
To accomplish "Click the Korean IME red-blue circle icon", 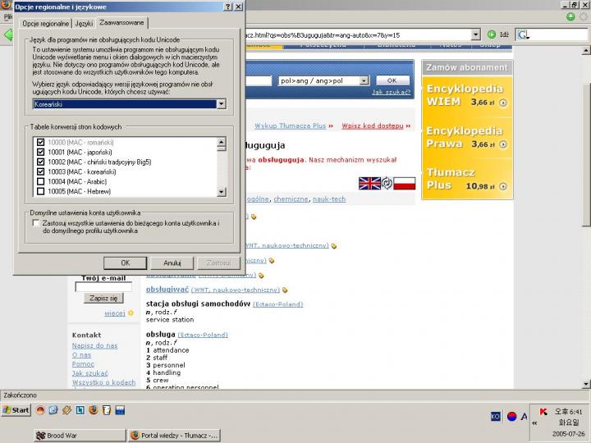I will point(511,416).
